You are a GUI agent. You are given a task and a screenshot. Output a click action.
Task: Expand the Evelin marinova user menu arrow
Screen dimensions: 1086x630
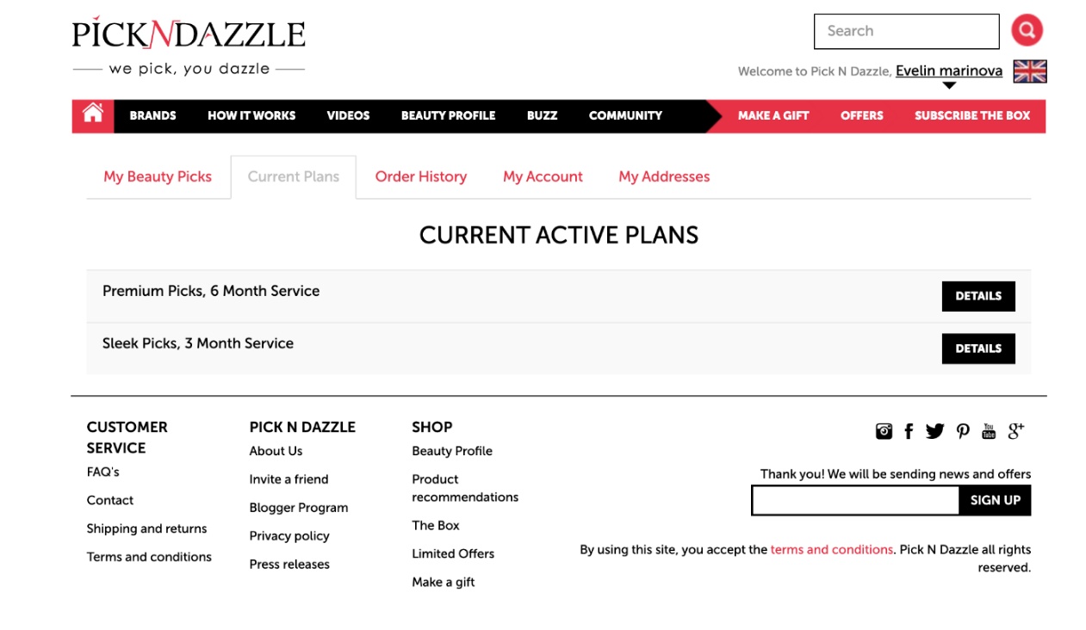(949, 85)
